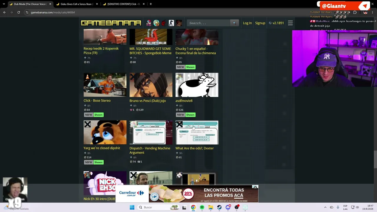Open the GameBanana hamburger menu
This screenshot has width=377, height=212.
coord(290,23)
